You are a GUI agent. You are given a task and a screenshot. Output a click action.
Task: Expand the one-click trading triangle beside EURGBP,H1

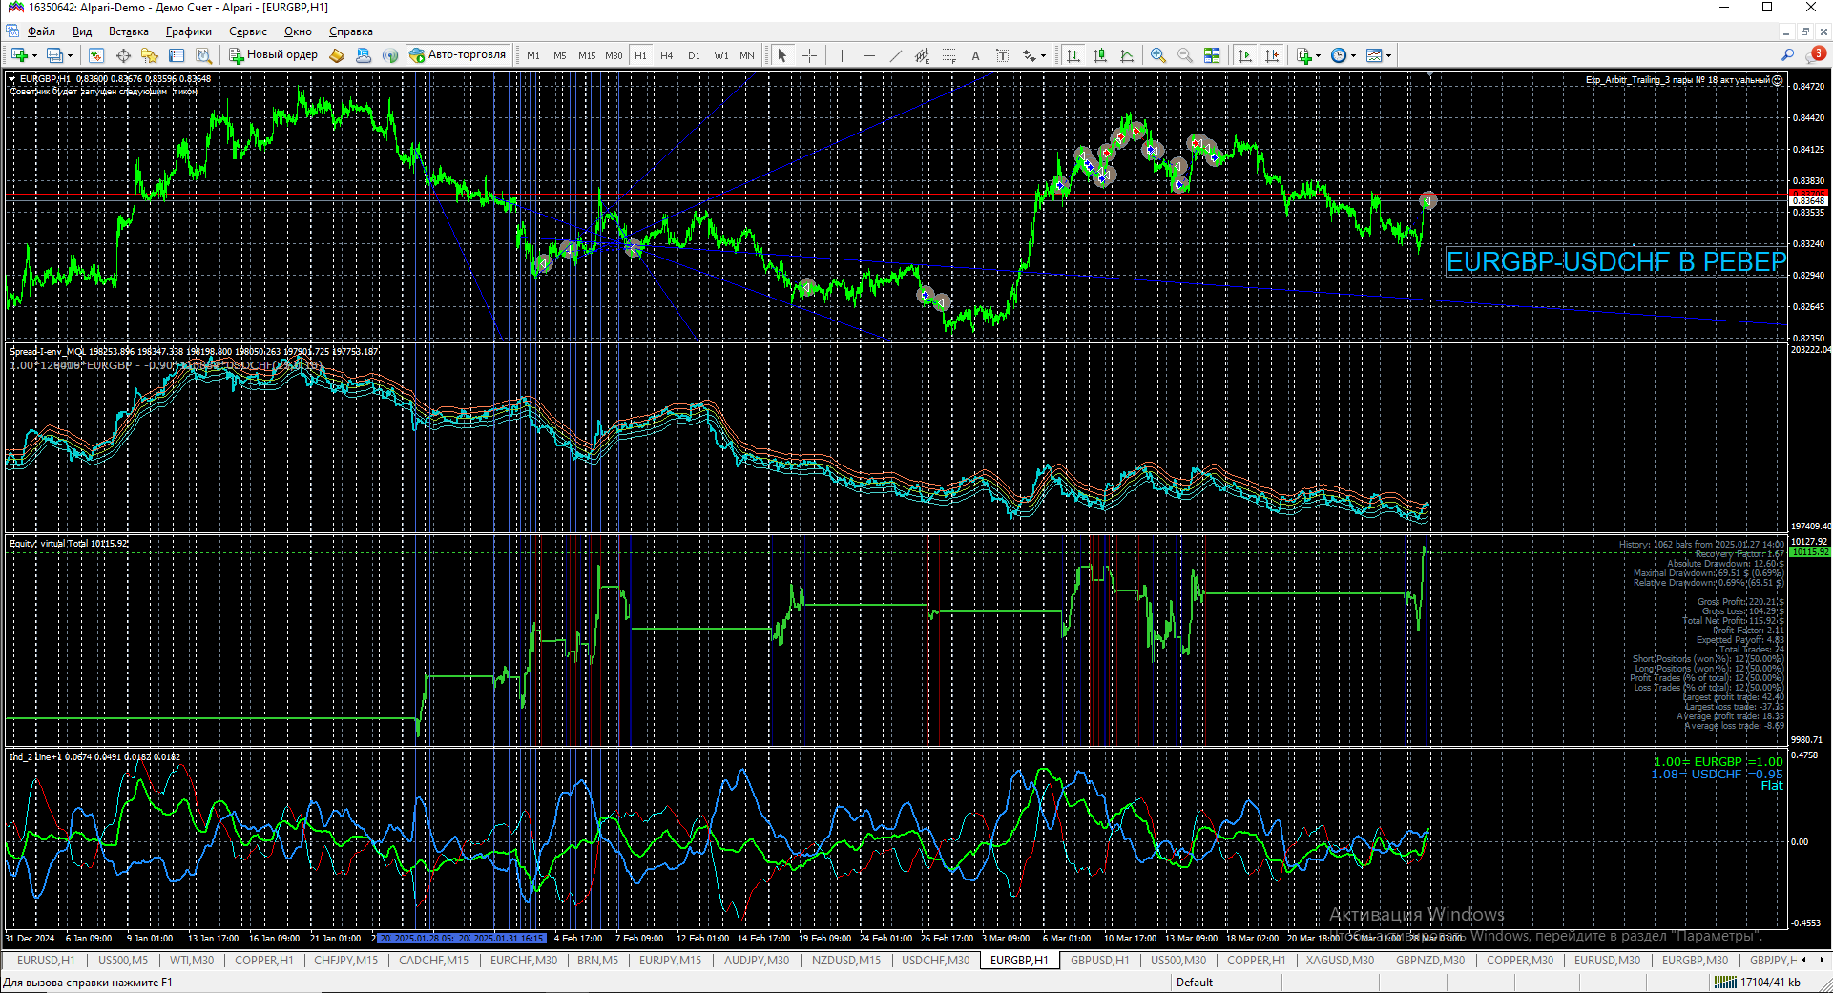pyautogui.click(x=11, y=79)
